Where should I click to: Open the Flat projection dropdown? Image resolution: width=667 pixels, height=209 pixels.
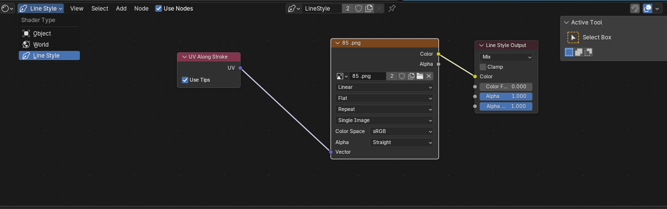click(x=385, y=98)
